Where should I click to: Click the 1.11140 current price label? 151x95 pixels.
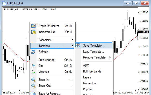[x=143, y=32]
